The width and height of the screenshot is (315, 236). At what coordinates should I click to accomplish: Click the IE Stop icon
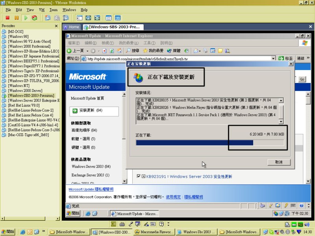click(104, 51)
